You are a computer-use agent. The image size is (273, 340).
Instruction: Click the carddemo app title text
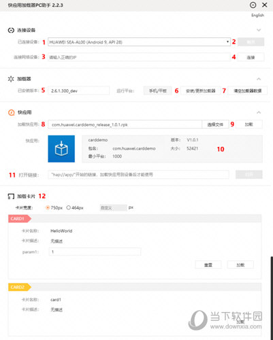[x=98, y=140]
